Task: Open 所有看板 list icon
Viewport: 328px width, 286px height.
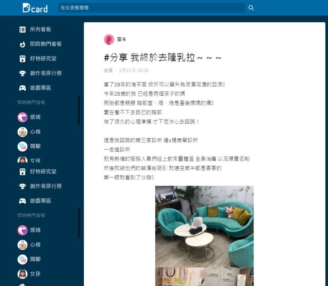Action: tap(23, 29)
